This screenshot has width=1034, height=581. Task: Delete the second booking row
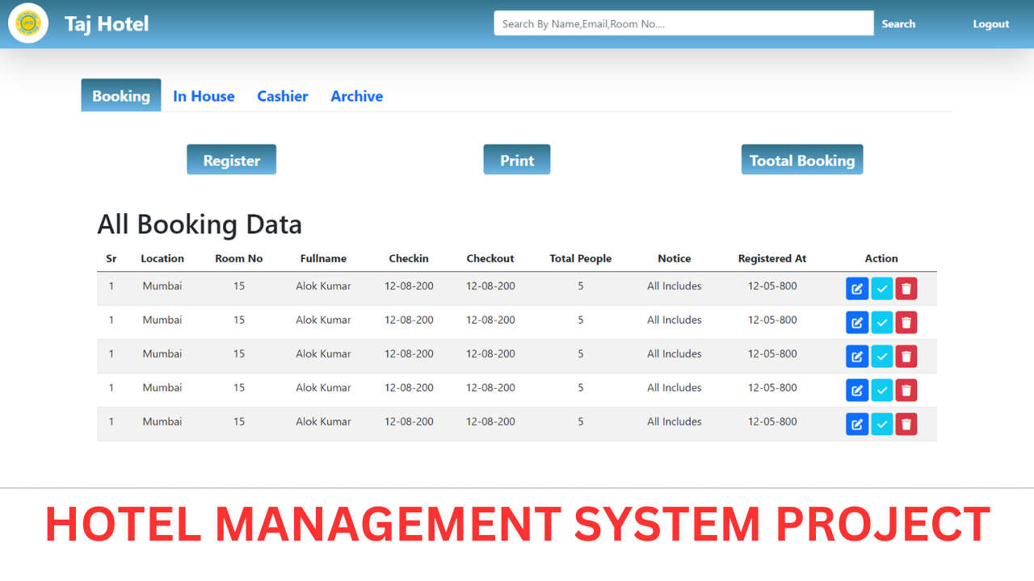(x=906, y=323)
